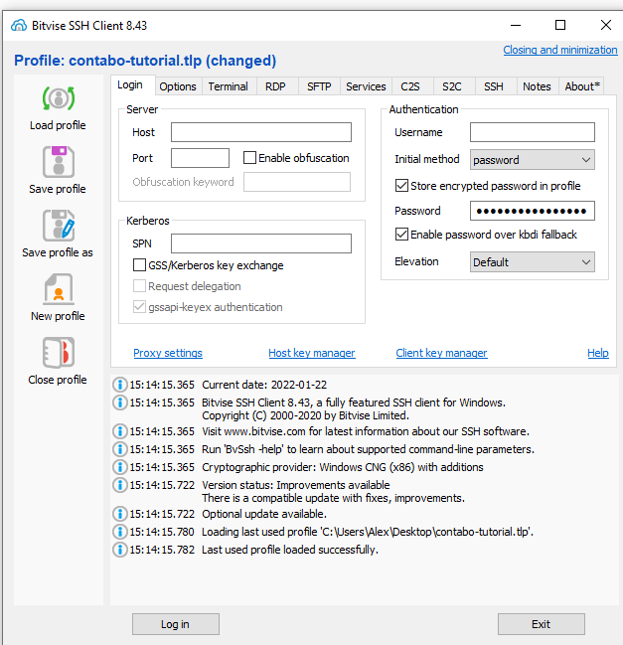Click info icon beside 'Optional update available' entry
This screenshot has width=623, height=645.
[x=119, y=514]
